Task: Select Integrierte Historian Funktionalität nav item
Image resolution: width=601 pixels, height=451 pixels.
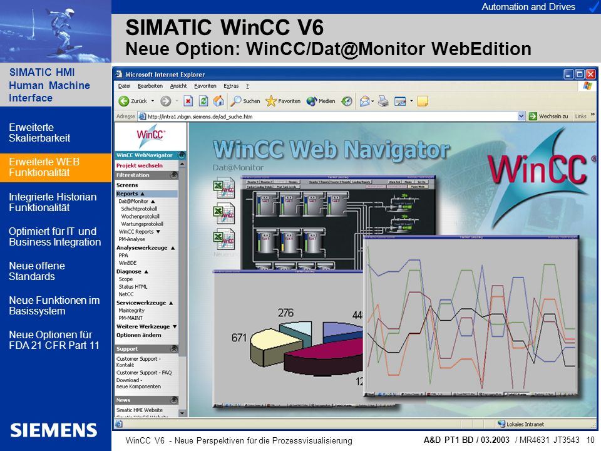Action: [53, 202]
